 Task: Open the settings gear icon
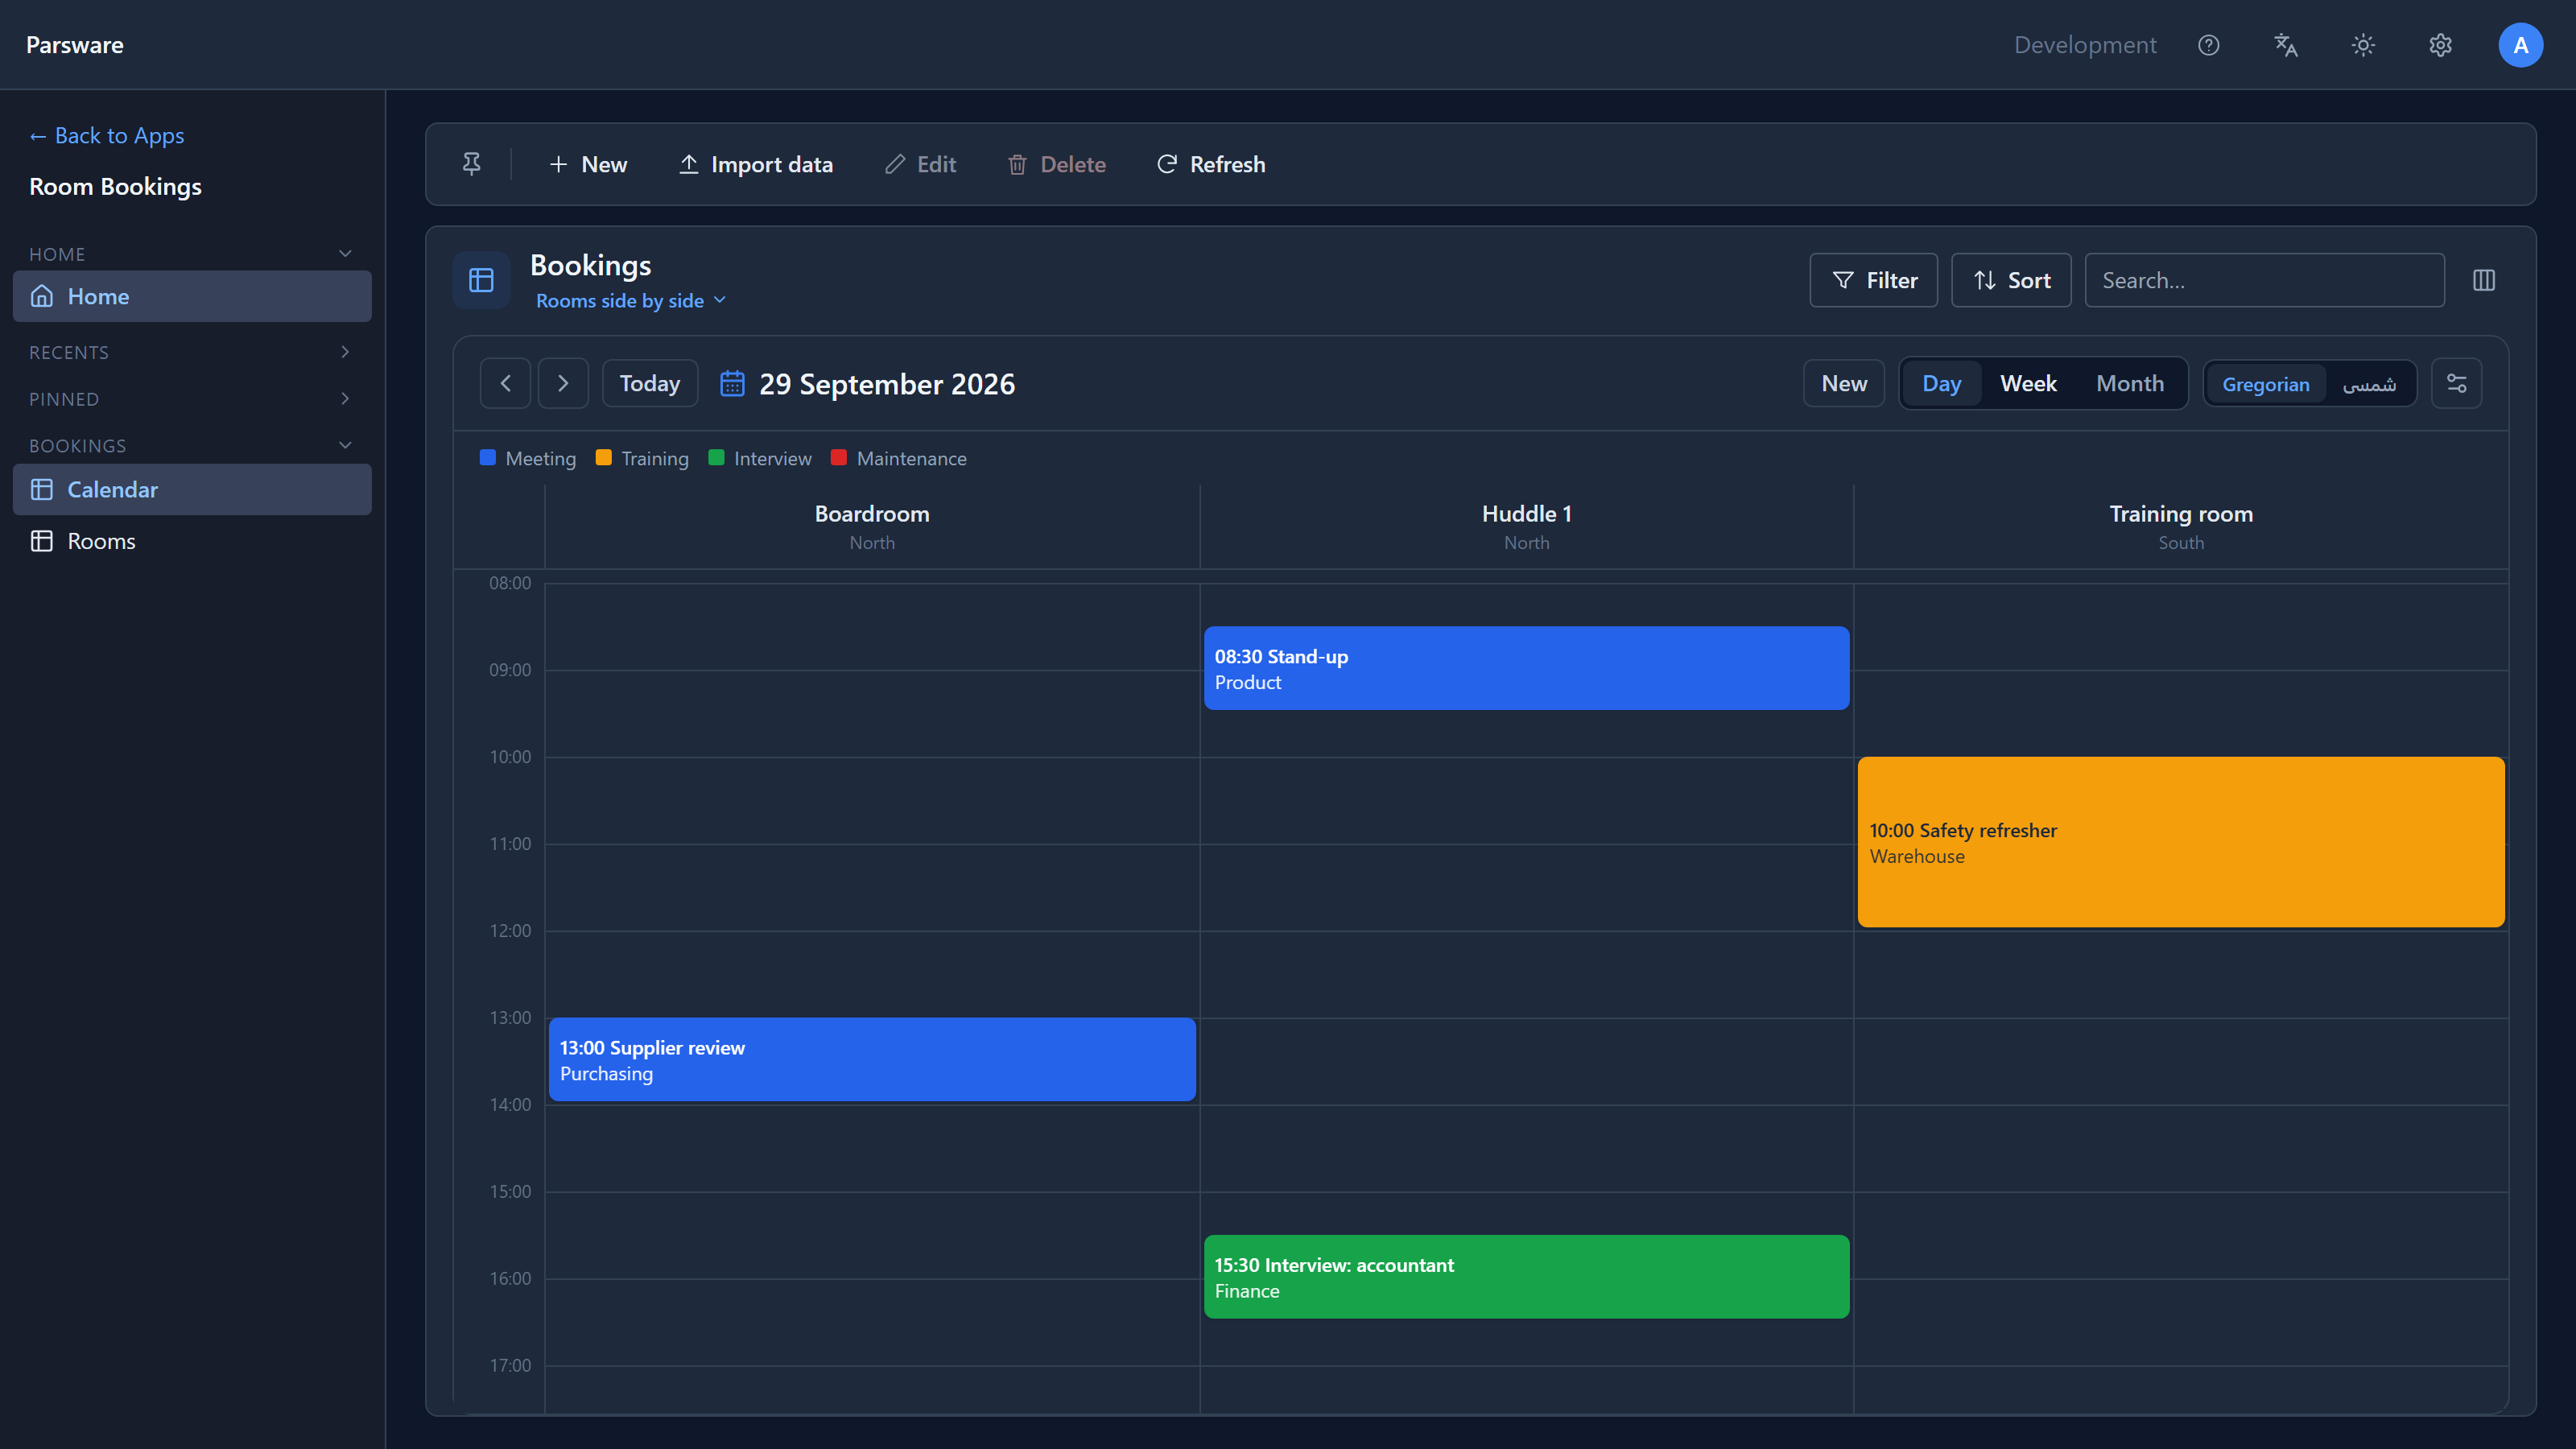(2441, 45)
